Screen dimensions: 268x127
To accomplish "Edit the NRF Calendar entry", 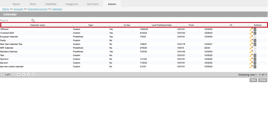I will point(251,48).
